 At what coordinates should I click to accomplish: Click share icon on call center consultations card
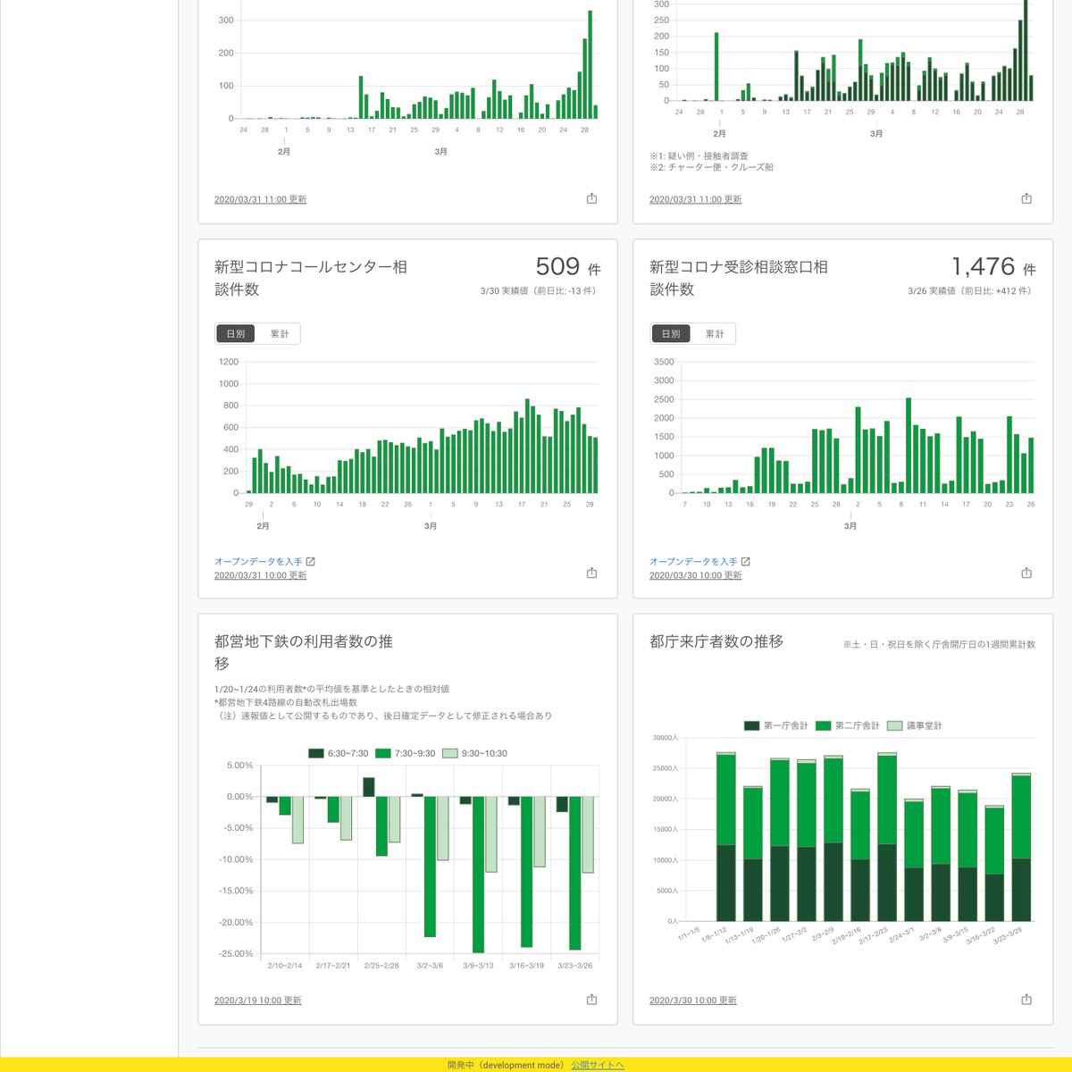(x=591, y=573)
